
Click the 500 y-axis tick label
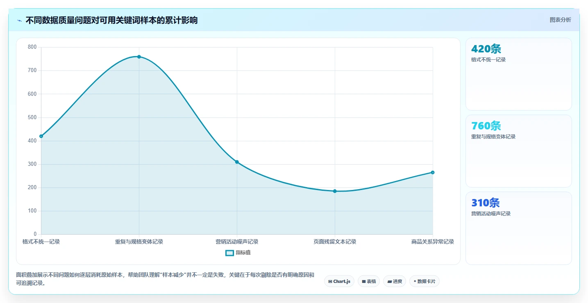click(32, 118)
